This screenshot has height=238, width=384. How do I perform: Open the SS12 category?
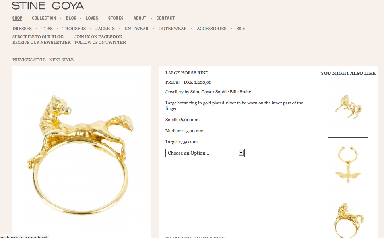coord(241,29)
